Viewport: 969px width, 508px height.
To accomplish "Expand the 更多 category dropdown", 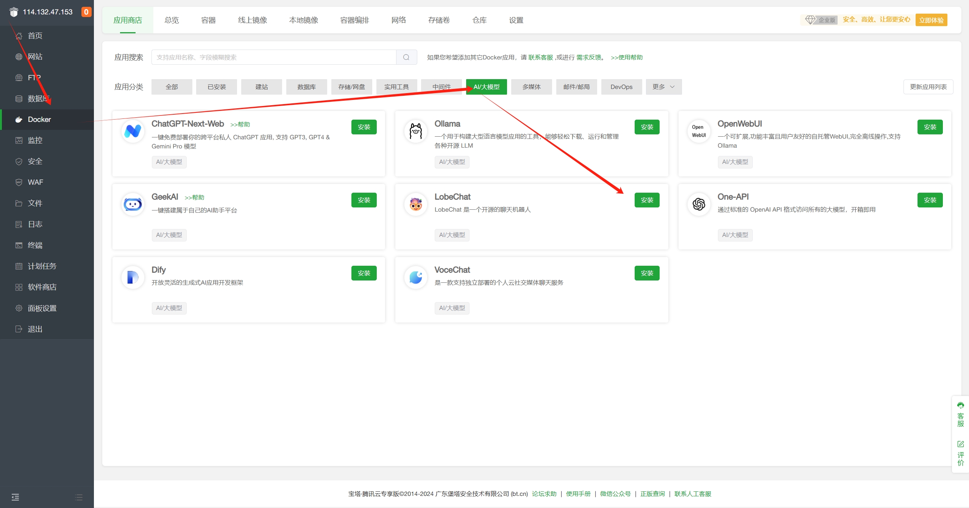I will 663,87.
